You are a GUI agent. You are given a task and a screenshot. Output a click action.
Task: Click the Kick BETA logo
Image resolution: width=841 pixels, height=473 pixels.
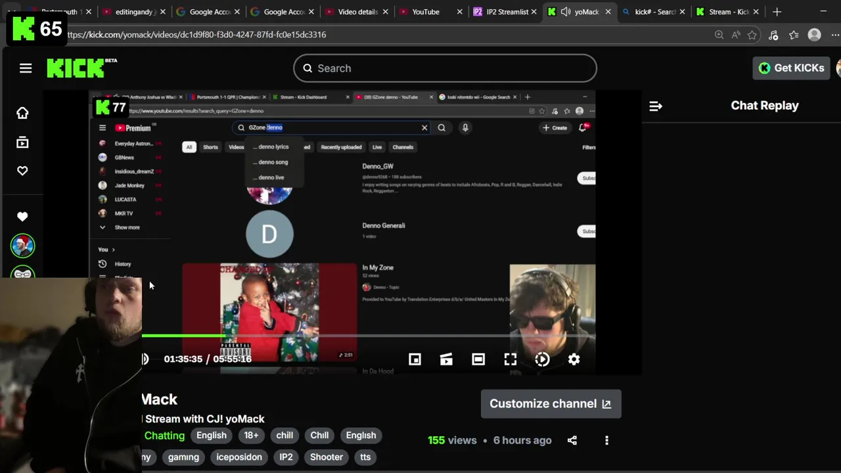81,68
